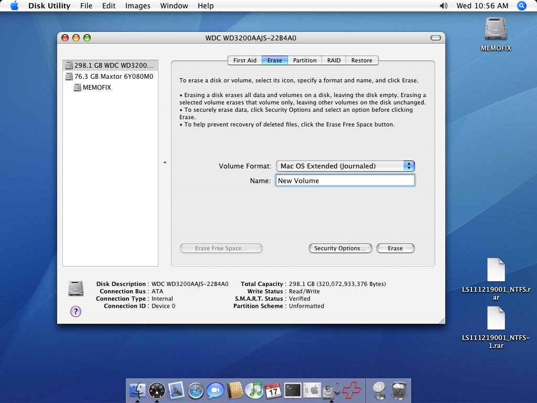
Task: Open System Preferences in the Dock
Action: coord(313,390)
